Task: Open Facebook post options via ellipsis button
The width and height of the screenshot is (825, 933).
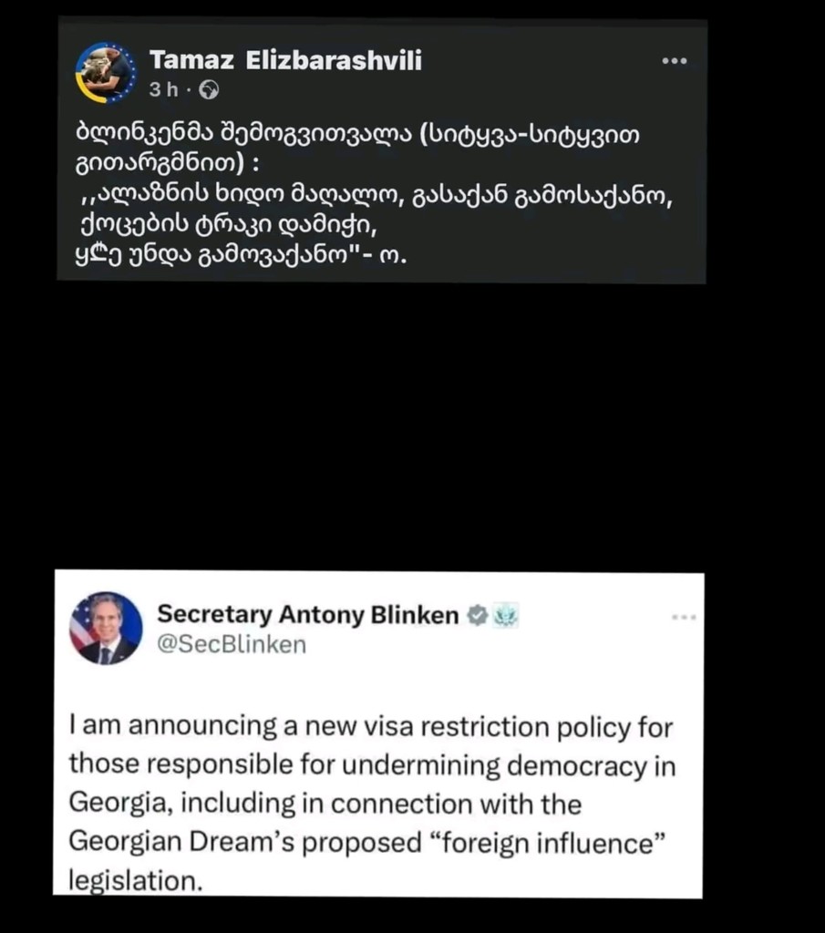Action: coord(674,60)
